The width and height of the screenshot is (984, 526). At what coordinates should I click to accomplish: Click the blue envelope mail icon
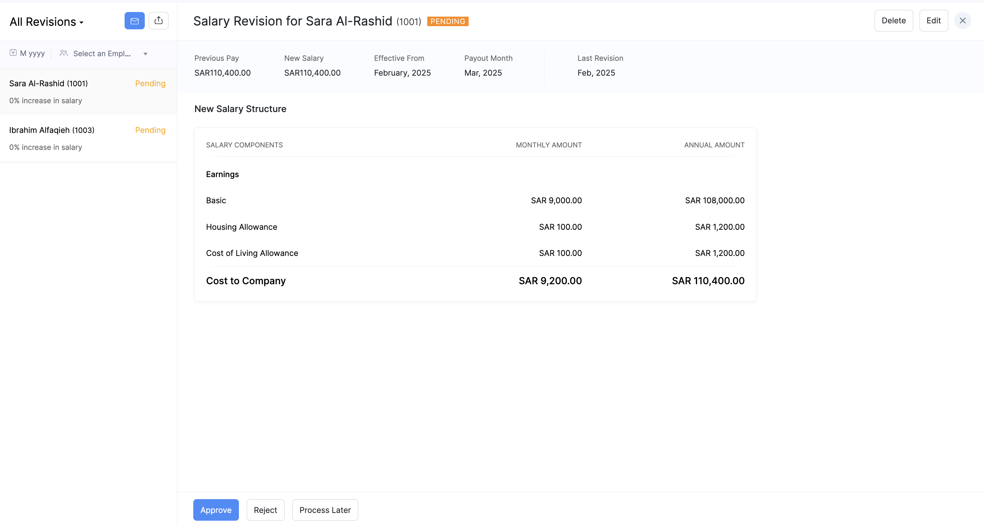[x=135, y=21]
